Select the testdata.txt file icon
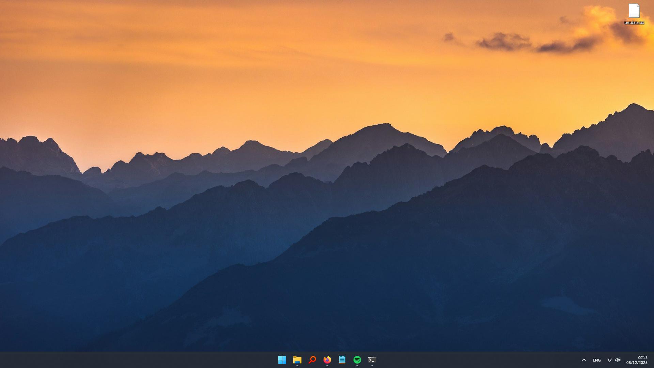Screen dimensions: 654x368 click(634, 11)
